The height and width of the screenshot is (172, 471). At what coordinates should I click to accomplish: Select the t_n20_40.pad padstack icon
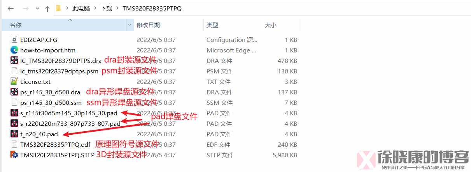[x=14, y=134]
